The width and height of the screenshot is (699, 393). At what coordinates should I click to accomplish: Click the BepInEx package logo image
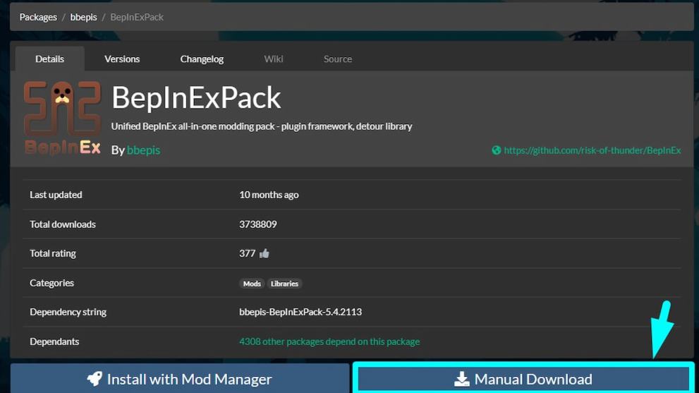pyautogui.click(x=62, y=118)
